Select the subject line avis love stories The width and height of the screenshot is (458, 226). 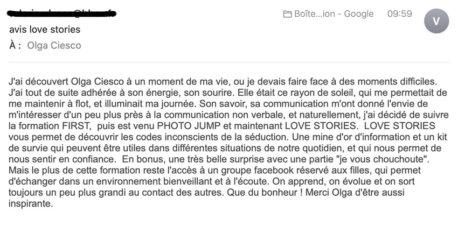pyautogui.click(x=45, y=30)
